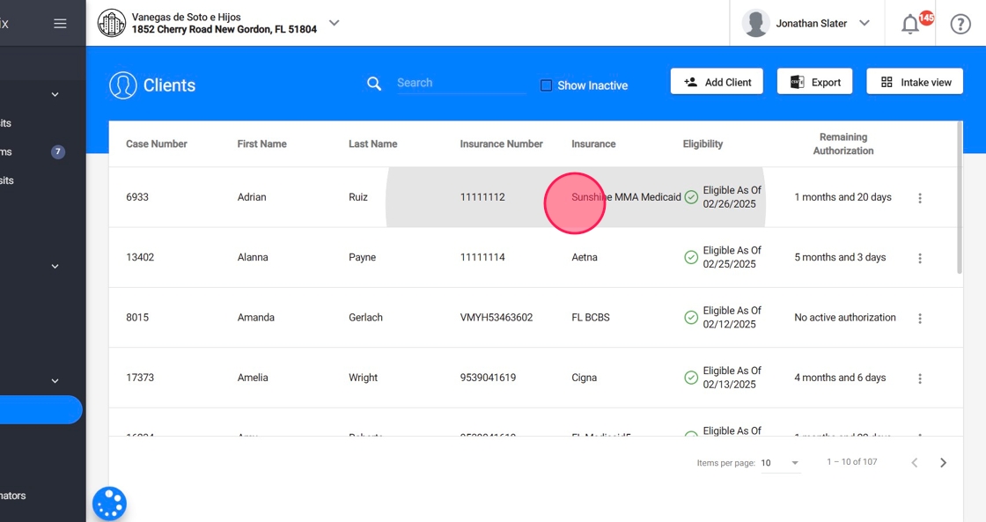Click the Add Client button
Screen dimensions: 986x522
(x=717, y=82)
